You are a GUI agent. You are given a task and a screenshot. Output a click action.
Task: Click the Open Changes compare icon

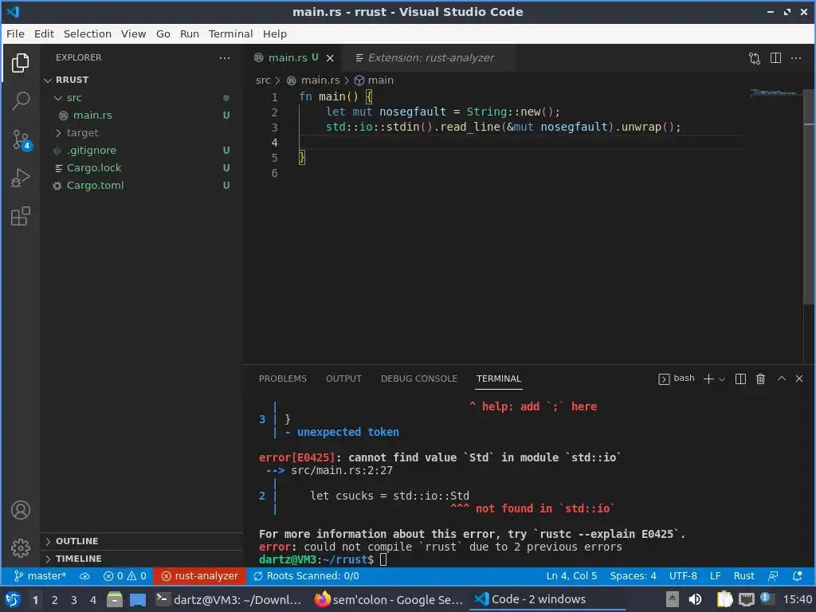pos(755,58)
